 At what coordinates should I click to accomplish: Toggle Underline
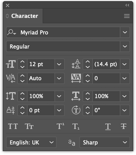108,127
